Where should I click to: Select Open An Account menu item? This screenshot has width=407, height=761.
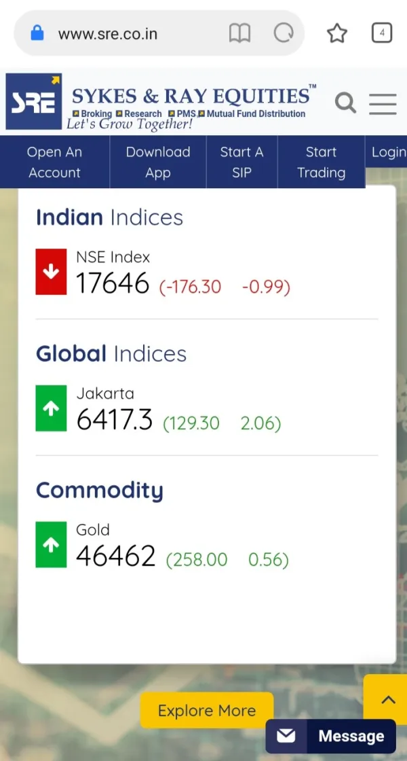[54, 162]
